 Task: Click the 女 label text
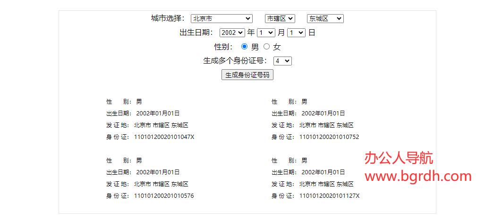tap(277, 47)
